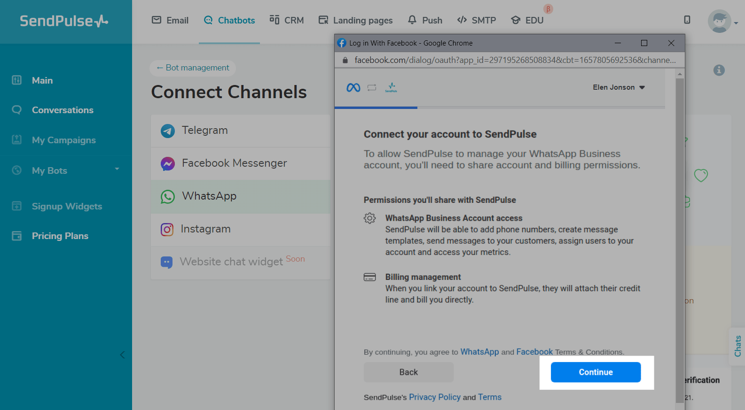Screen dimensions: 745x410
Task: Open the Push section
Action: point(425,20)
